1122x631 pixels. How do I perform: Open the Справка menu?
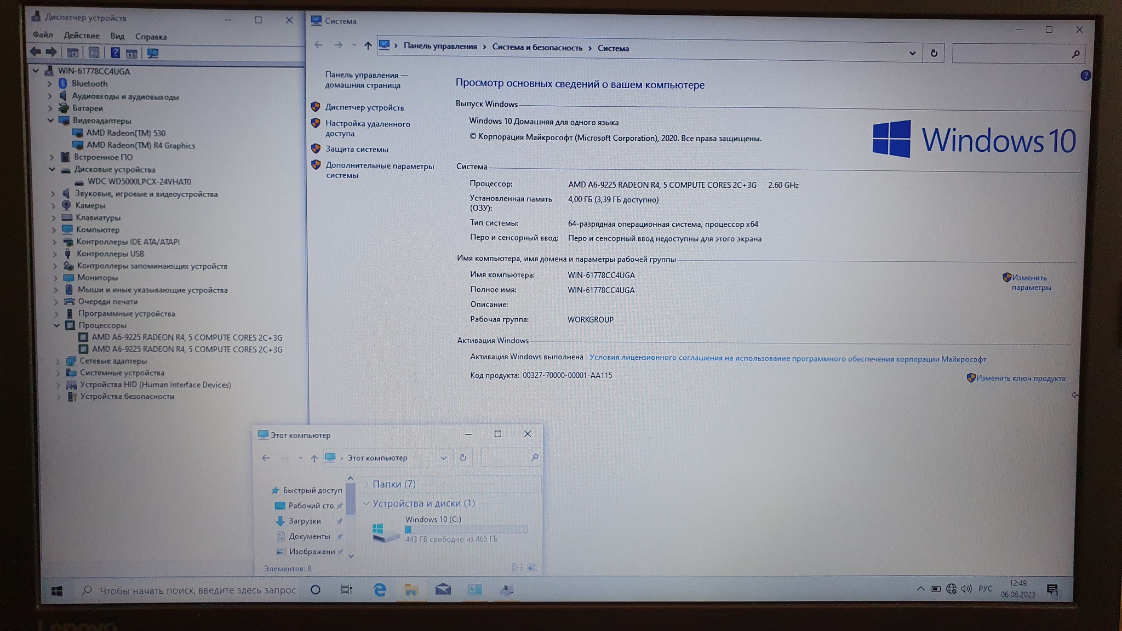pos(151,37)
